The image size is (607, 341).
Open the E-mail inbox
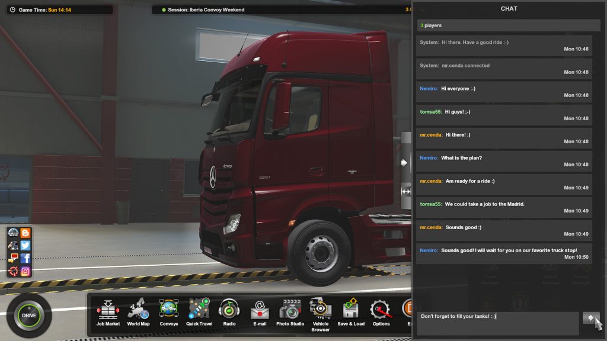[x=260, y=313]
